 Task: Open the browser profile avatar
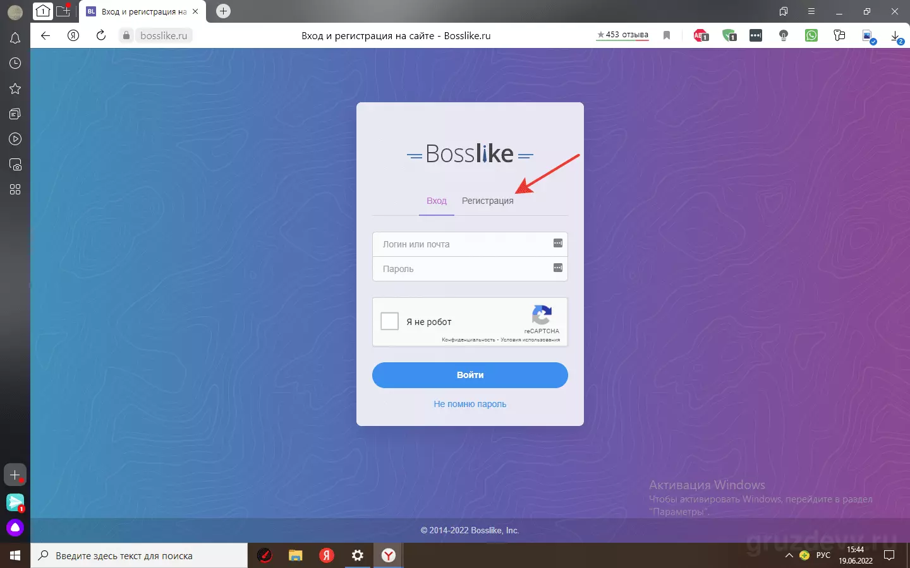click(15, 11)
